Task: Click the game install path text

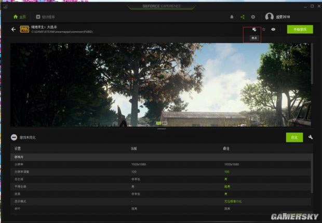Action: 62,32
